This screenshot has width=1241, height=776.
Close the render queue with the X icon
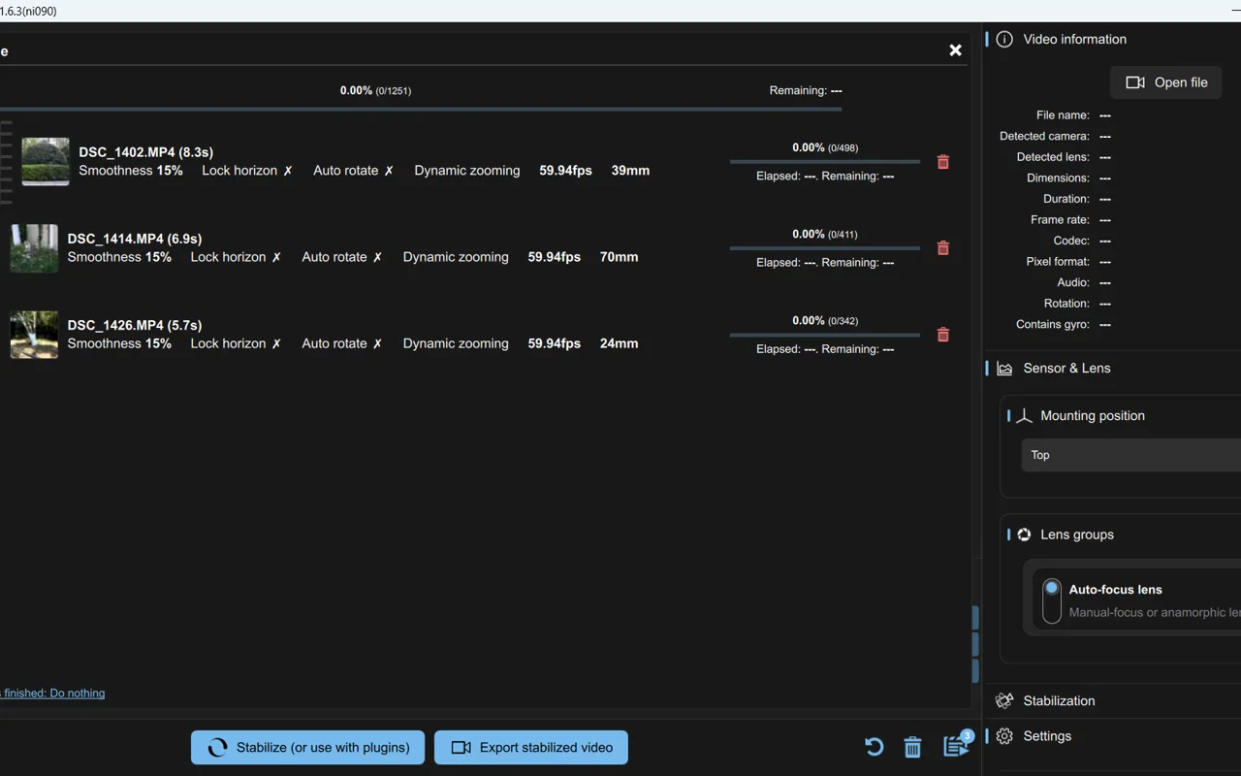click(955, 50)
